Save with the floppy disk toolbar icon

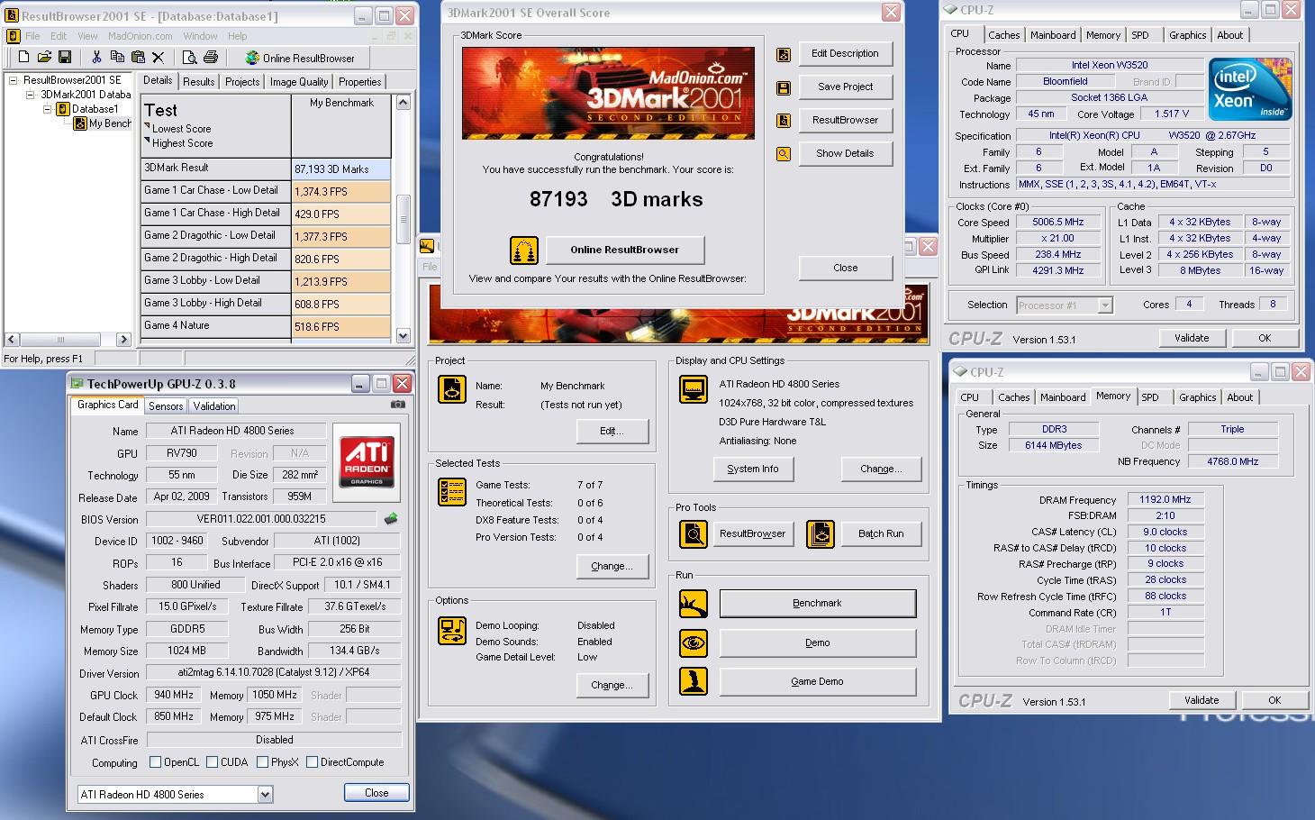(65, 58)
